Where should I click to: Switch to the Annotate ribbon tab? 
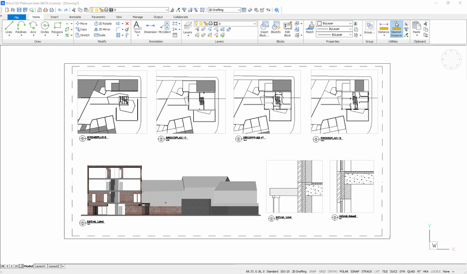[75, 17]
